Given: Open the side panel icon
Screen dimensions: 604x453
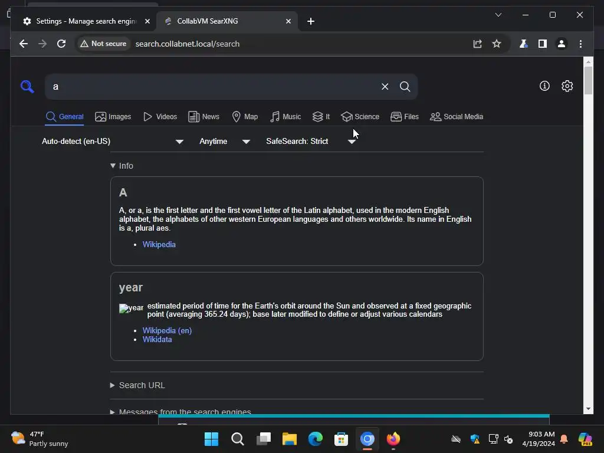Looking at the screenshot, I should (x=543, y=44).
